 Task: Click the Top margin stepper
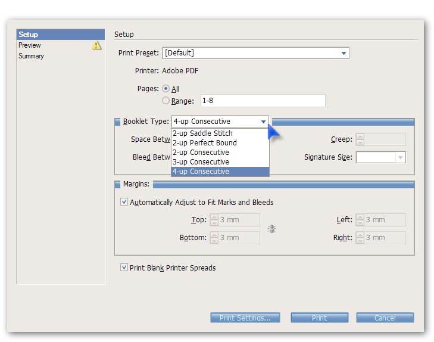click(x=214, y=220)
